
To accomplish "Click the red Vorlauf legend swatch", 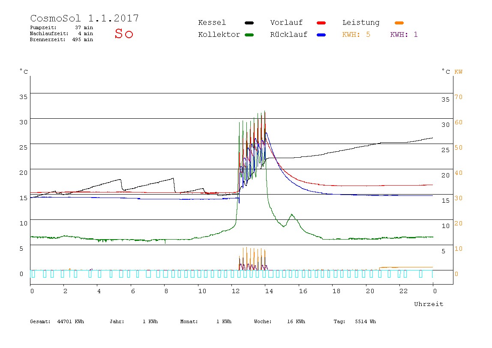I will tap(321, 23).
